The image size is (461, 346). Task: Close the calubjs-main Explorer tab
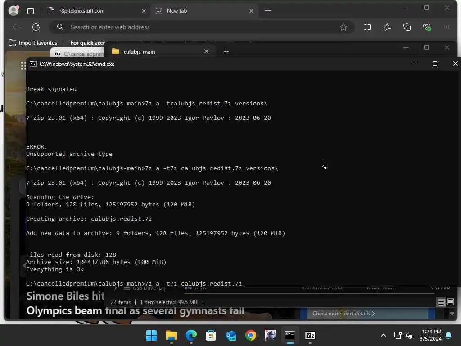[x=206, y=51]
